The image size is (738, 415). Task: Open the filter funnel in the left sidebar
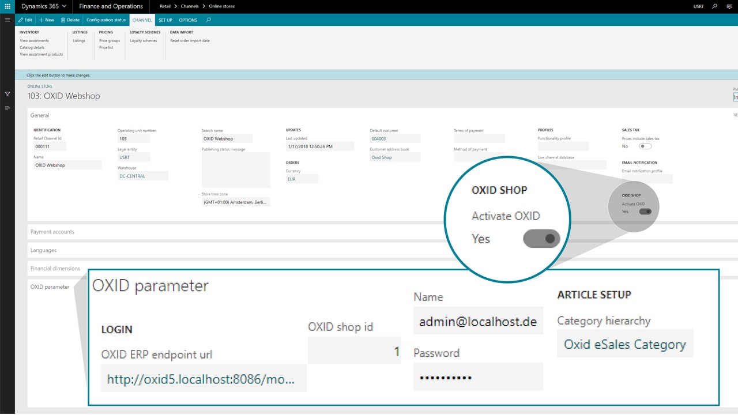point(7,94)
